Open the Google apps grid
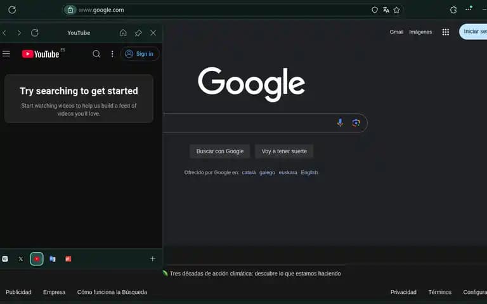 click(x=446, y=32)
